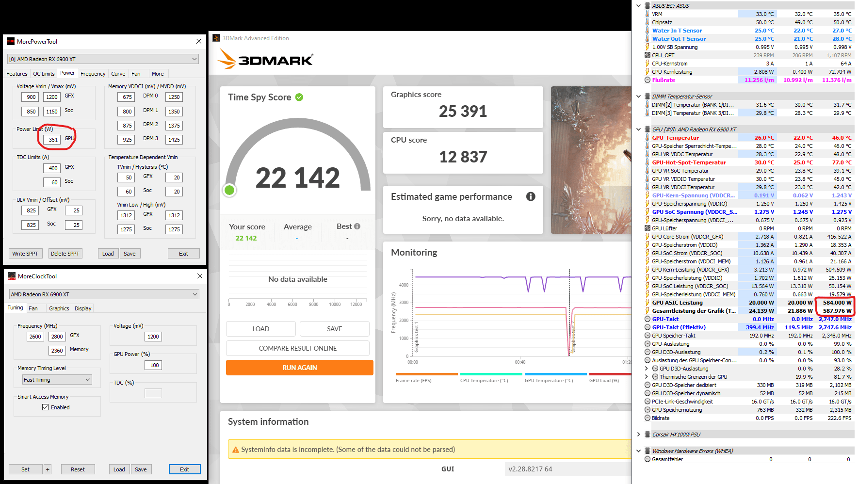Click RUN AGAIN button in 3DMark

pos(300,368)
